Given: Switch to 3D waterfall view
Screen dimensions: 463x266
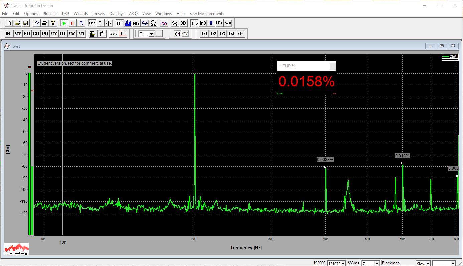Looking at the screenshot, I should coord(183,23).
